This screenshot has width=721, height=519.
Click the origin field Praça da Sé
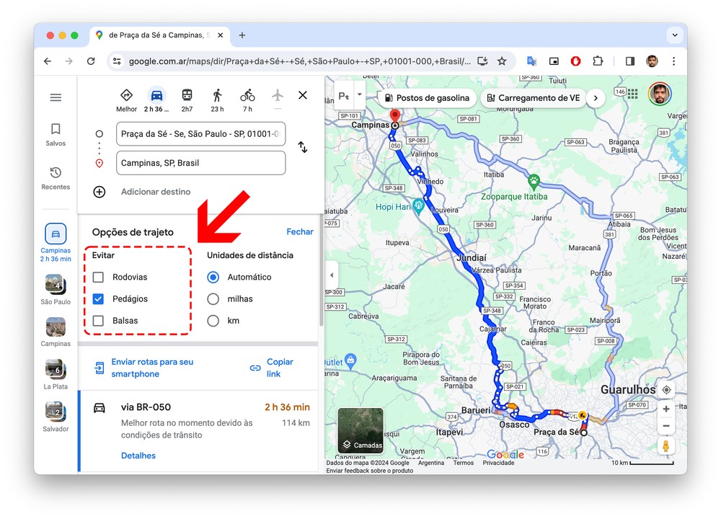(201, 134)
